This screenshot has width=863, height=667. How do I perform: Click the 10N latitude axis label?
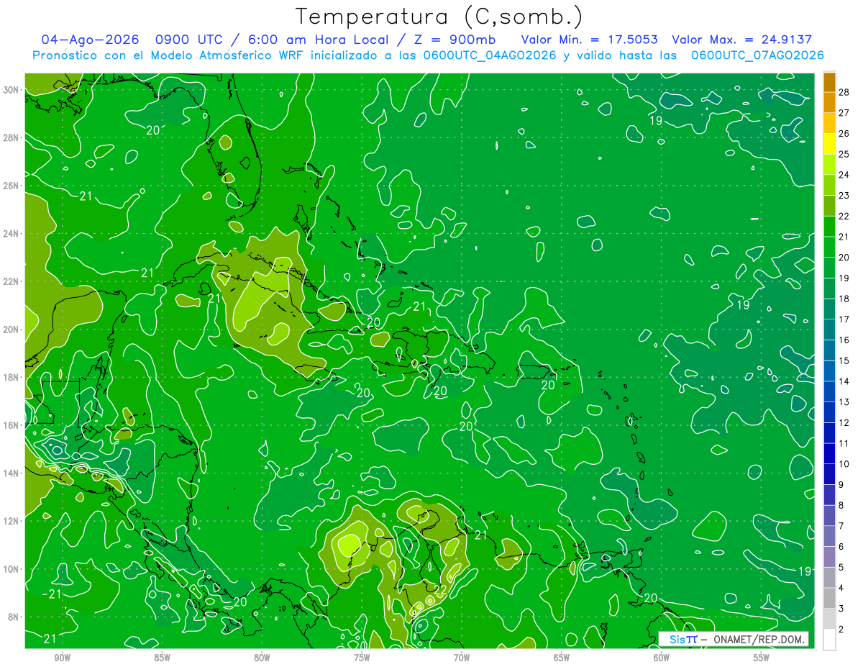coord(12,568)
